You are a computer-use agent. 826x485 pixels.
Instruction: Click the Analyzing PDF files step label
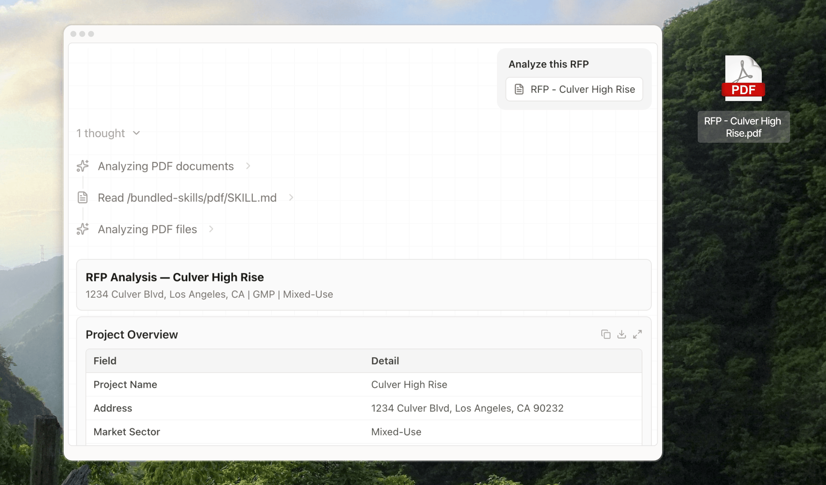tap(147, 229)
